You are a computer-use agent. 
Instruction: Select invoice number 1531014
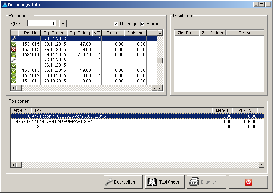tap(31, 55)
